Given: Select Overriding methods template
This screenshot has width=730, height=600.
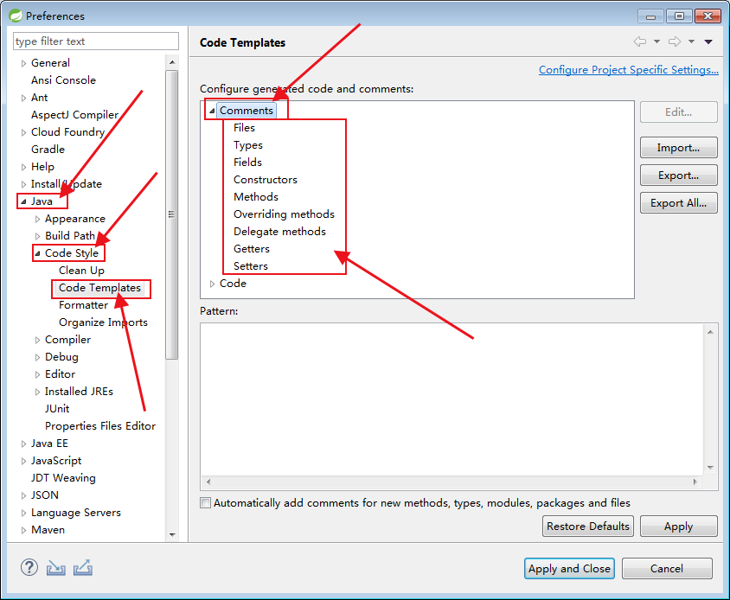Looking at the screenshot, I should point(284,214).
